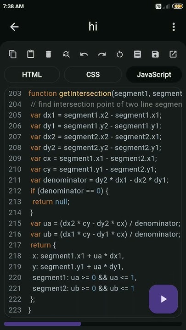Screen dimensions: 186x330
Task: Go back with the arrow button
Action: 14,27
